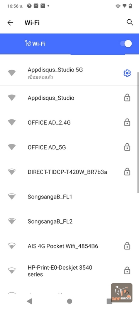The width and height of the screenshot is (139, 309).
Task: Tap the lock icon next to Appdisqus_Studio
Action: (127, 98)
